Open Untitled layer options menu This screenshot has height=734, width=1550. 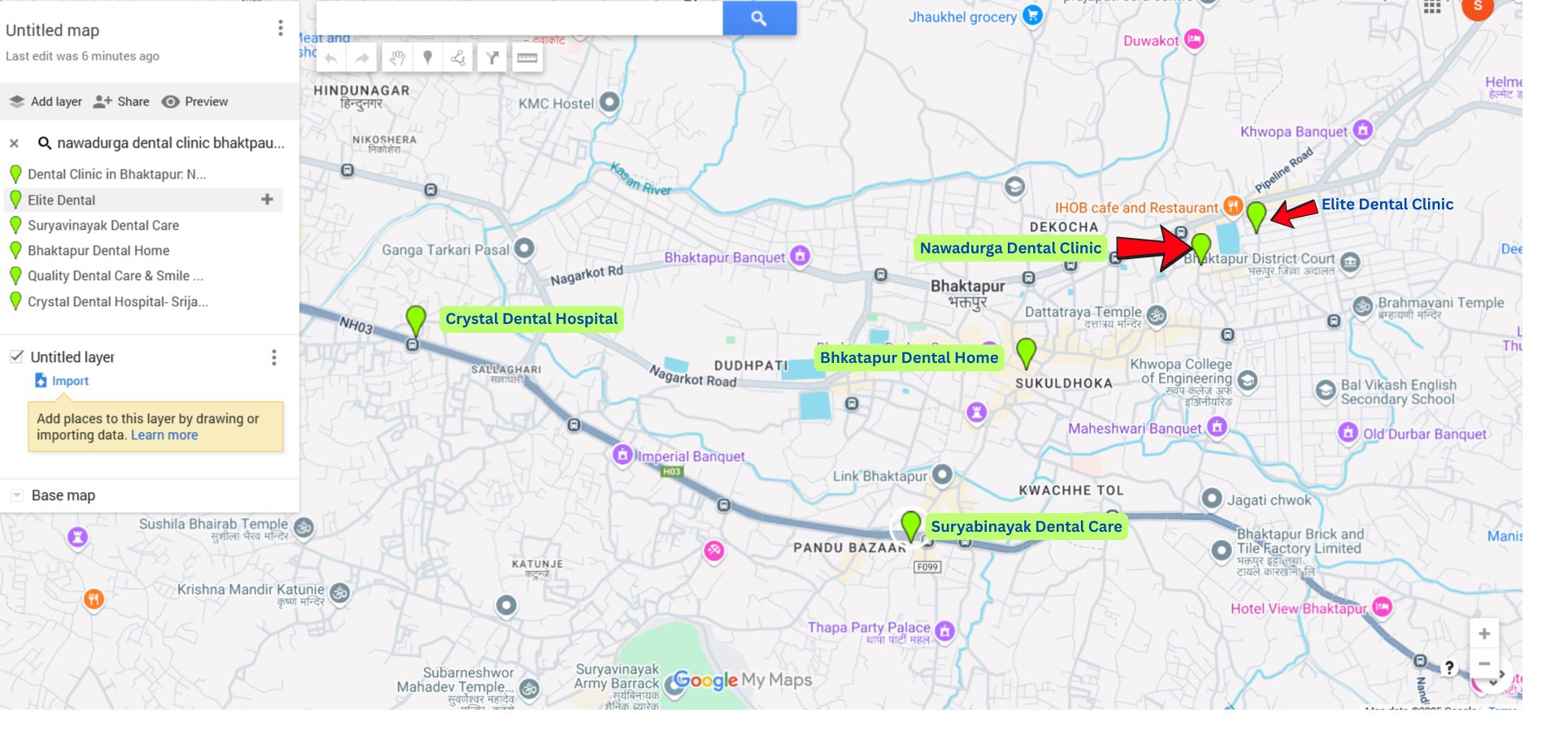point(274,357)
